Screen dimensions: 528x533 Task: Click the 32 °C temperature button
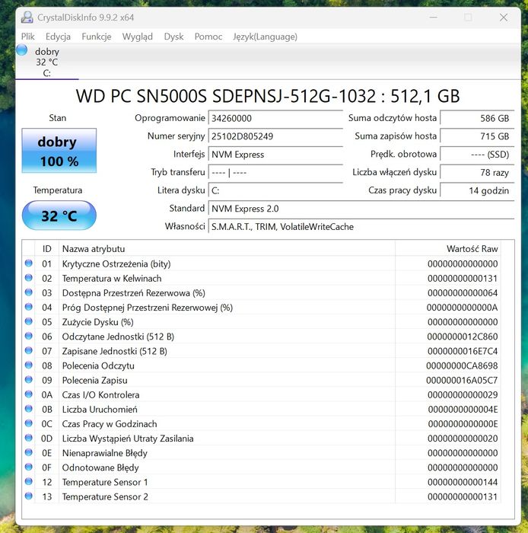pyautogui.click(x=59, y=215)
